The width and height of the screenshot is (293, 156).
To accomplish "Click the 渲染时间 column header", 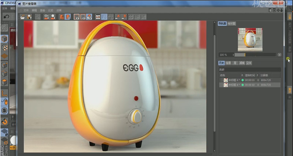I will point(250,75).
